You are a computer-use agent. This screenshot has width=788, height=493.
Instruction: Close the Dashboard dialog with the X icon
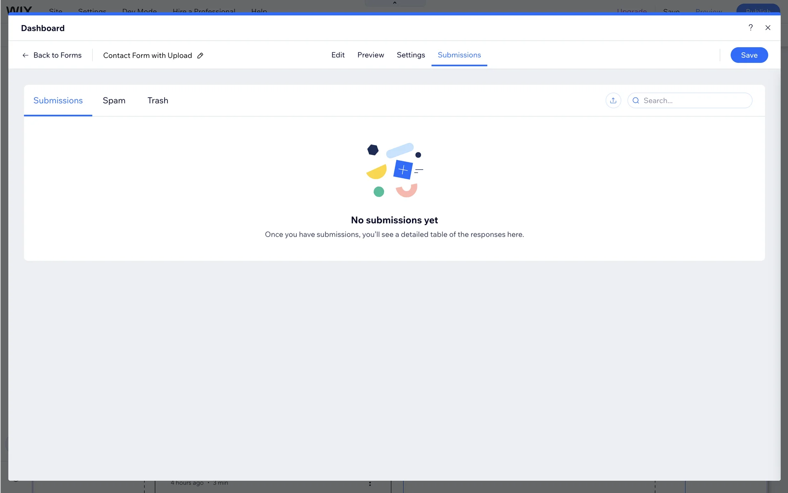click(x=768, y=28)
